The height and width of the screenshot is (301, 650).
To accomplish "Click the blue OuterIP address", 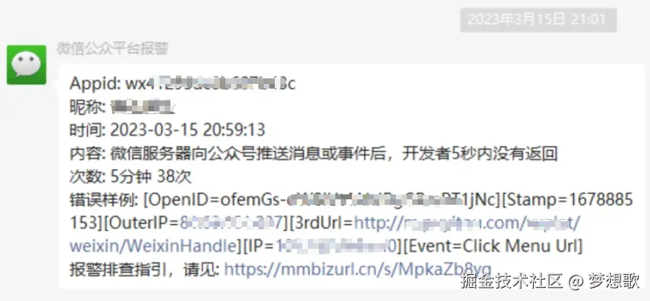I will [232, 223].
